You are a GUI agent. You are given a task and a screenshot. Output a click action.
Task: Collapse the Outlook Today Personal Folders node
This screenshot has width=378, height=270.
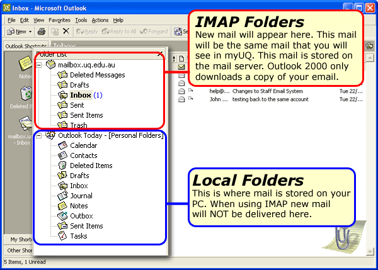tap(39, 135)
